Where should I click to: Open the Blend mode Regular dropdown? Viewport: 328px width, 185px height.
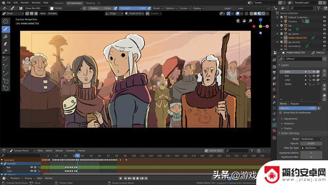(x=305, y=104)
